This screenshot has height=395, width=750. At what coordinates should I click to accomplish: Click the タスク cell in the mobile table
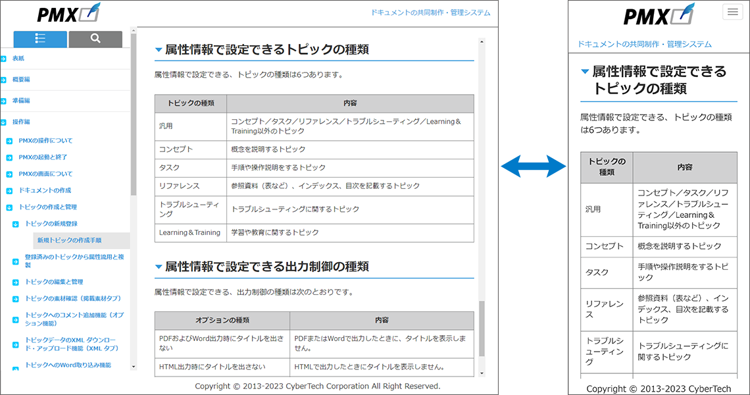(x=607, y=273)
